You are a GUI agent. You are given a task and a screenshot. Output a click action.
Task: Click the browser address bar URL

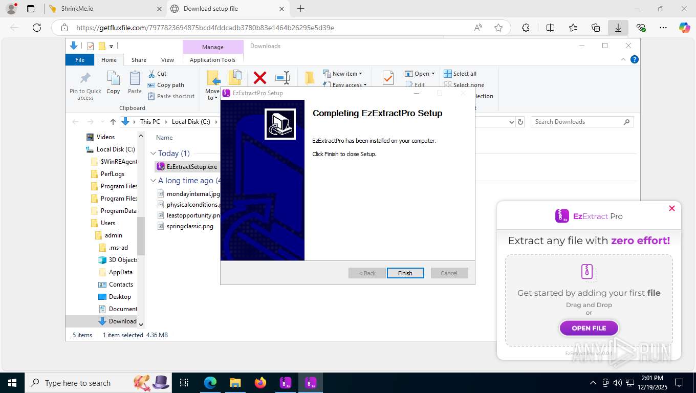click(205, 28)
